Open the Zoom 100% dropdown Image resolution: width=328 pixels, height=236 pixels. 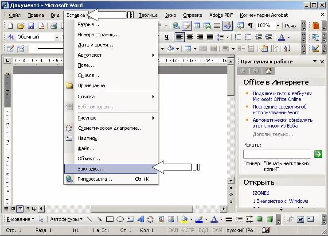[x=278, y=26]
